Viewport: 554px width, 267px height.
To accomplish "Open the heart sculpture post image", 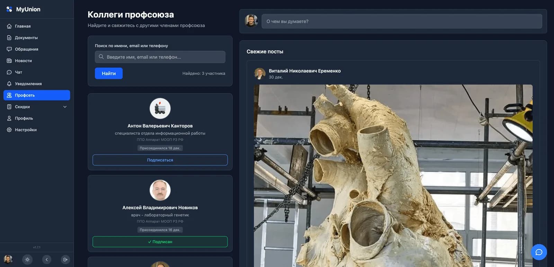I will [x=393, y=176].
